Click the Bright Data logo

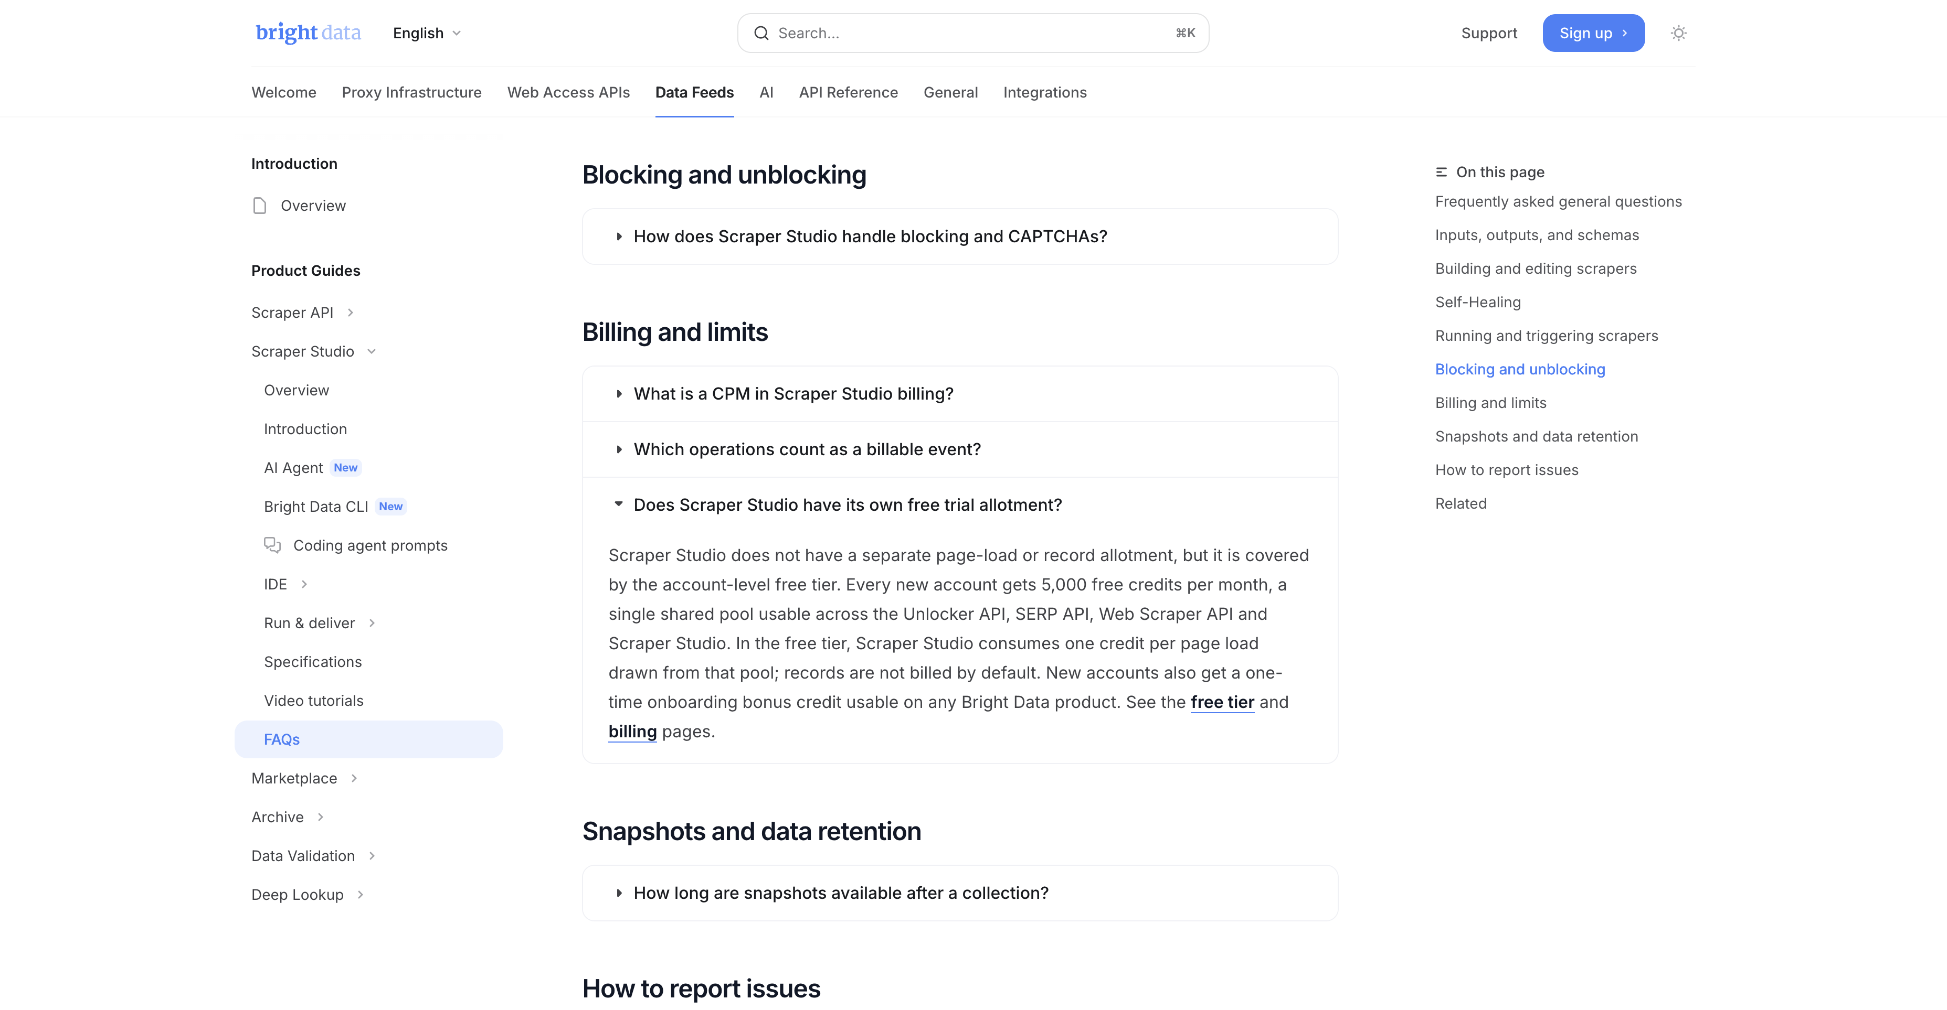pyautogui.click(x=308, y=33)
